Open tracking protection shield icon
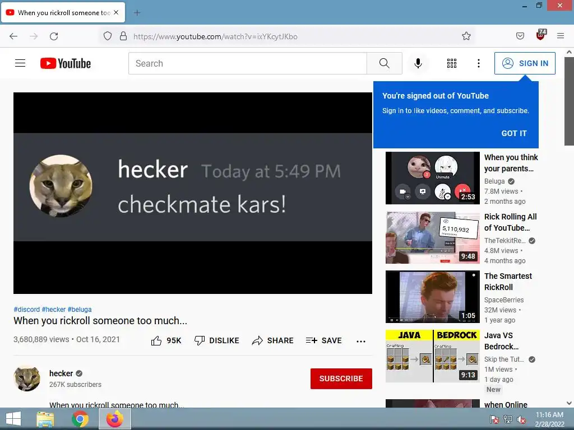This screenshot has width=574, height=430. (107, 36)
